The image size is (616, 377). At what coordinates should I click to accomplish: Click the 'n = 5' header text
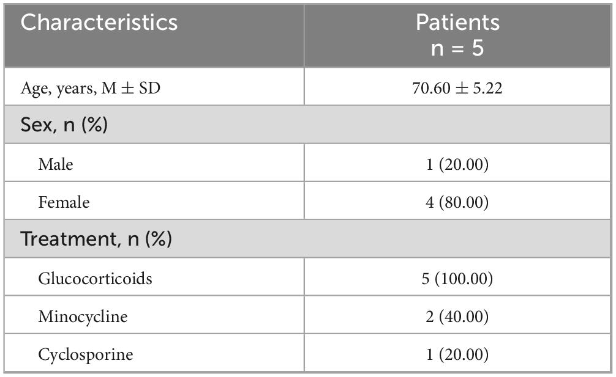click(x=457, y=48)
